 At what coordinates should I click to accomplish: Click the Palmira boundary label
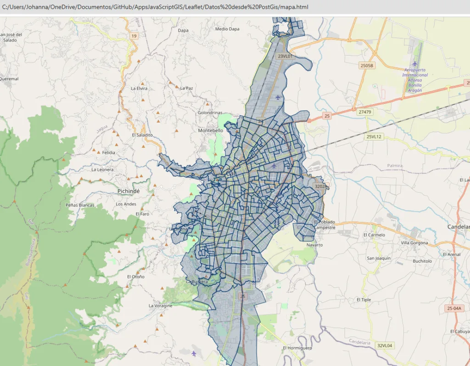click(x=395, y=166)
